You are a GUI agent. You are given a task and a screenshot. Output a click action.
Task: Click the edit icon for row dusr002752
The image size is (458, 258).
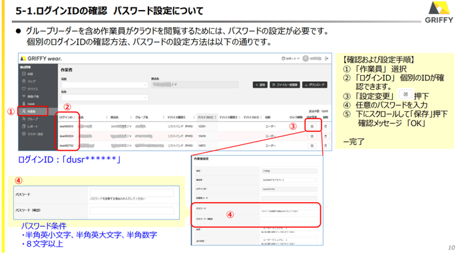pos(312,146)
